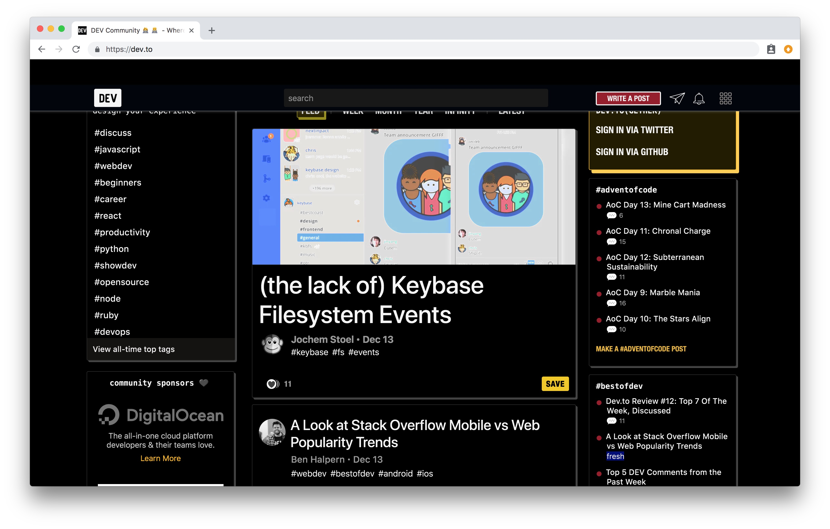Reload the page with browser refresh icon
This screenshot has width=830, height=529.
(76, 49)
